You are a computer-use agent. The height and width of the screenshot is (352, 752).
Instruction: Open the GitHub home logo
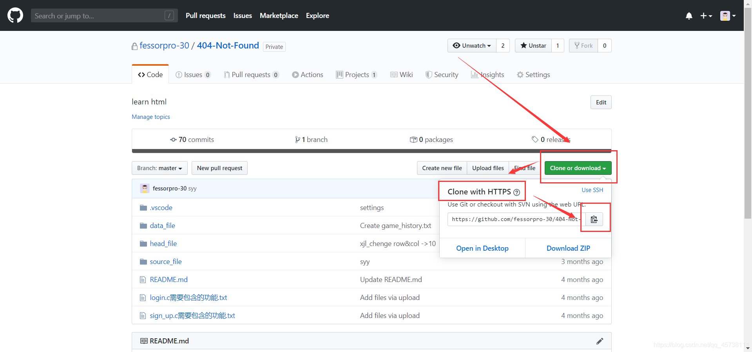coord(15,16)
